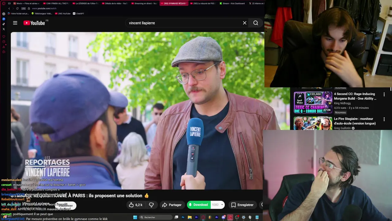
Task: Open the ChatGPT bookmark
Action: coord(78,14)
